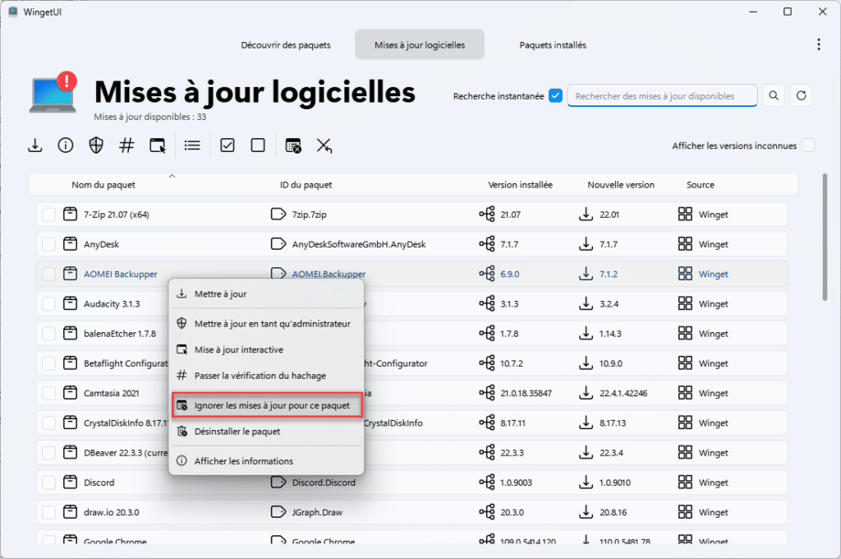The width and height of the screenshot is (841, 559).
Task: Click the shield toolbar icon
Action: [x=96, y=146]
